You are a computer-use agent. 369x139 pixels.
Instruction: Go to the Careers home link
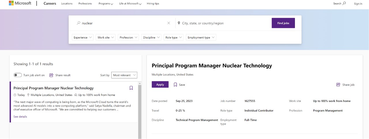tap(50, 3)
